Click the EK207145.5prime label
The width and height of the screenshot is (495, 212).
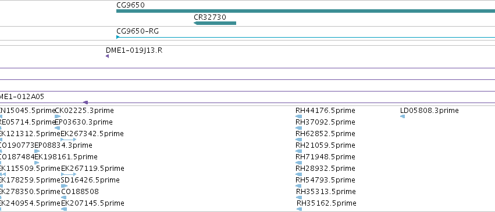[92, 203]
